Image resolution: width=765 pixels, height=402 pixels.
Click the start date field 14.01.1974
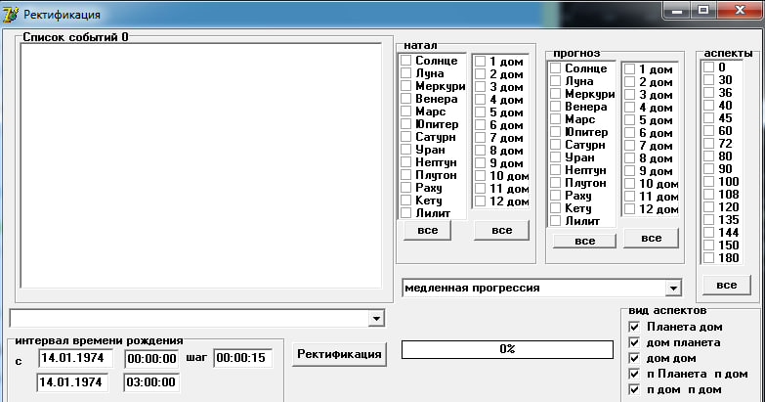click(x=75, y=358)
